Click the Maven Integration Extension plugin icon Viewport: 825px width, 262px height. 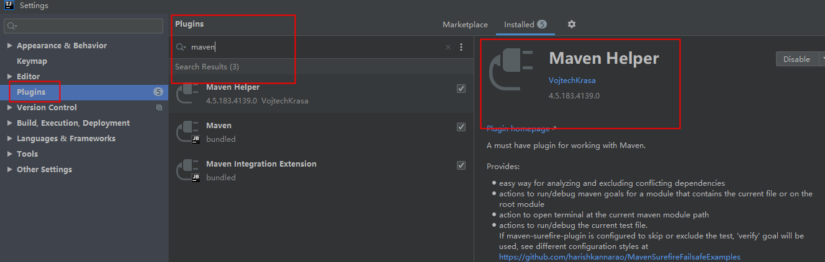187,170
